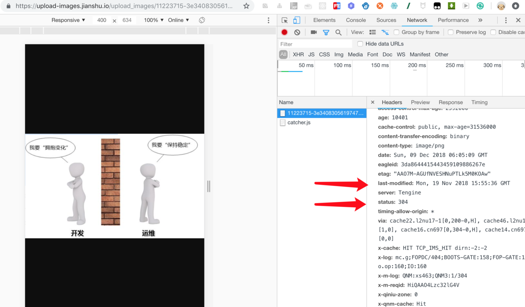Viewport: 525px width, 307px height.
Task: Click the green download-arrow extension icon
Action: (x=451, y=6)
